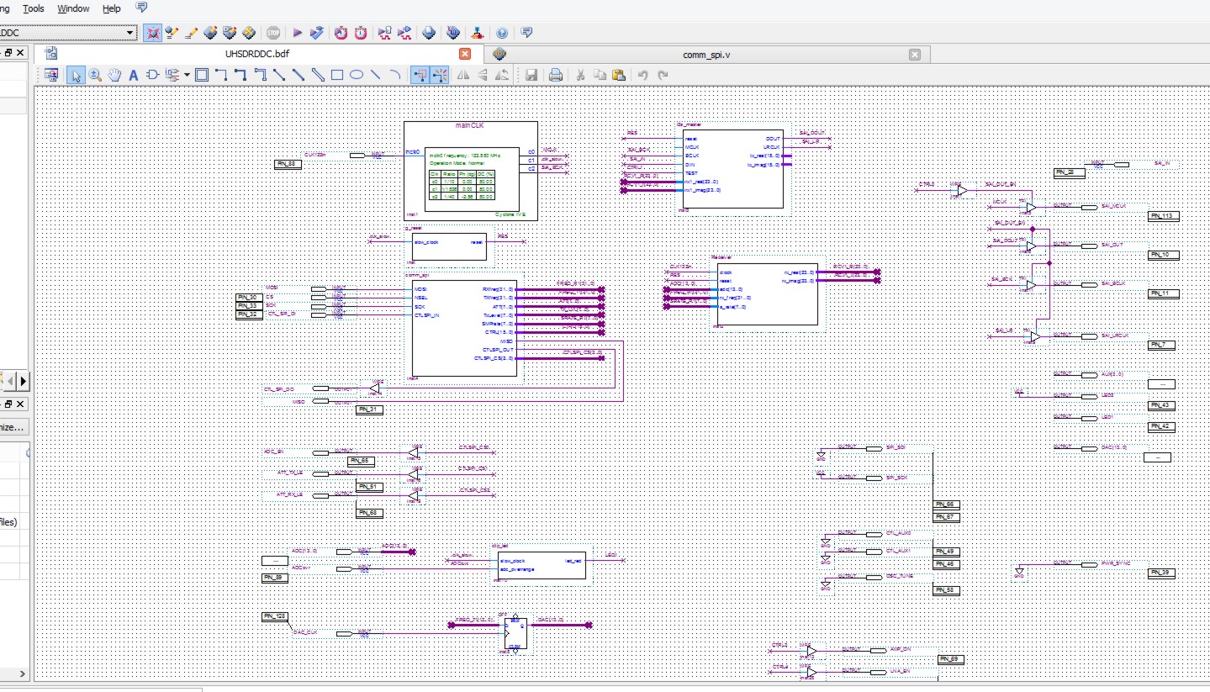
Task: Select the Block tool
Action: click(x=202, y=76)
